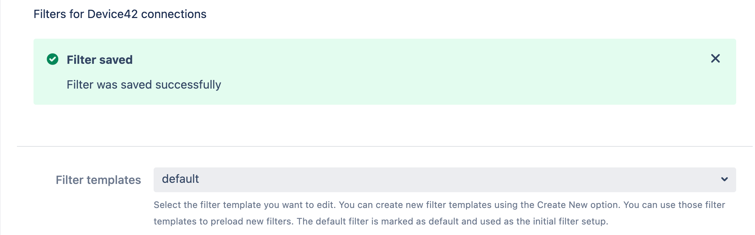Dismiss the Filter saved notification
755x235 pixels.
pyautogui.click(x=715, y=59)
